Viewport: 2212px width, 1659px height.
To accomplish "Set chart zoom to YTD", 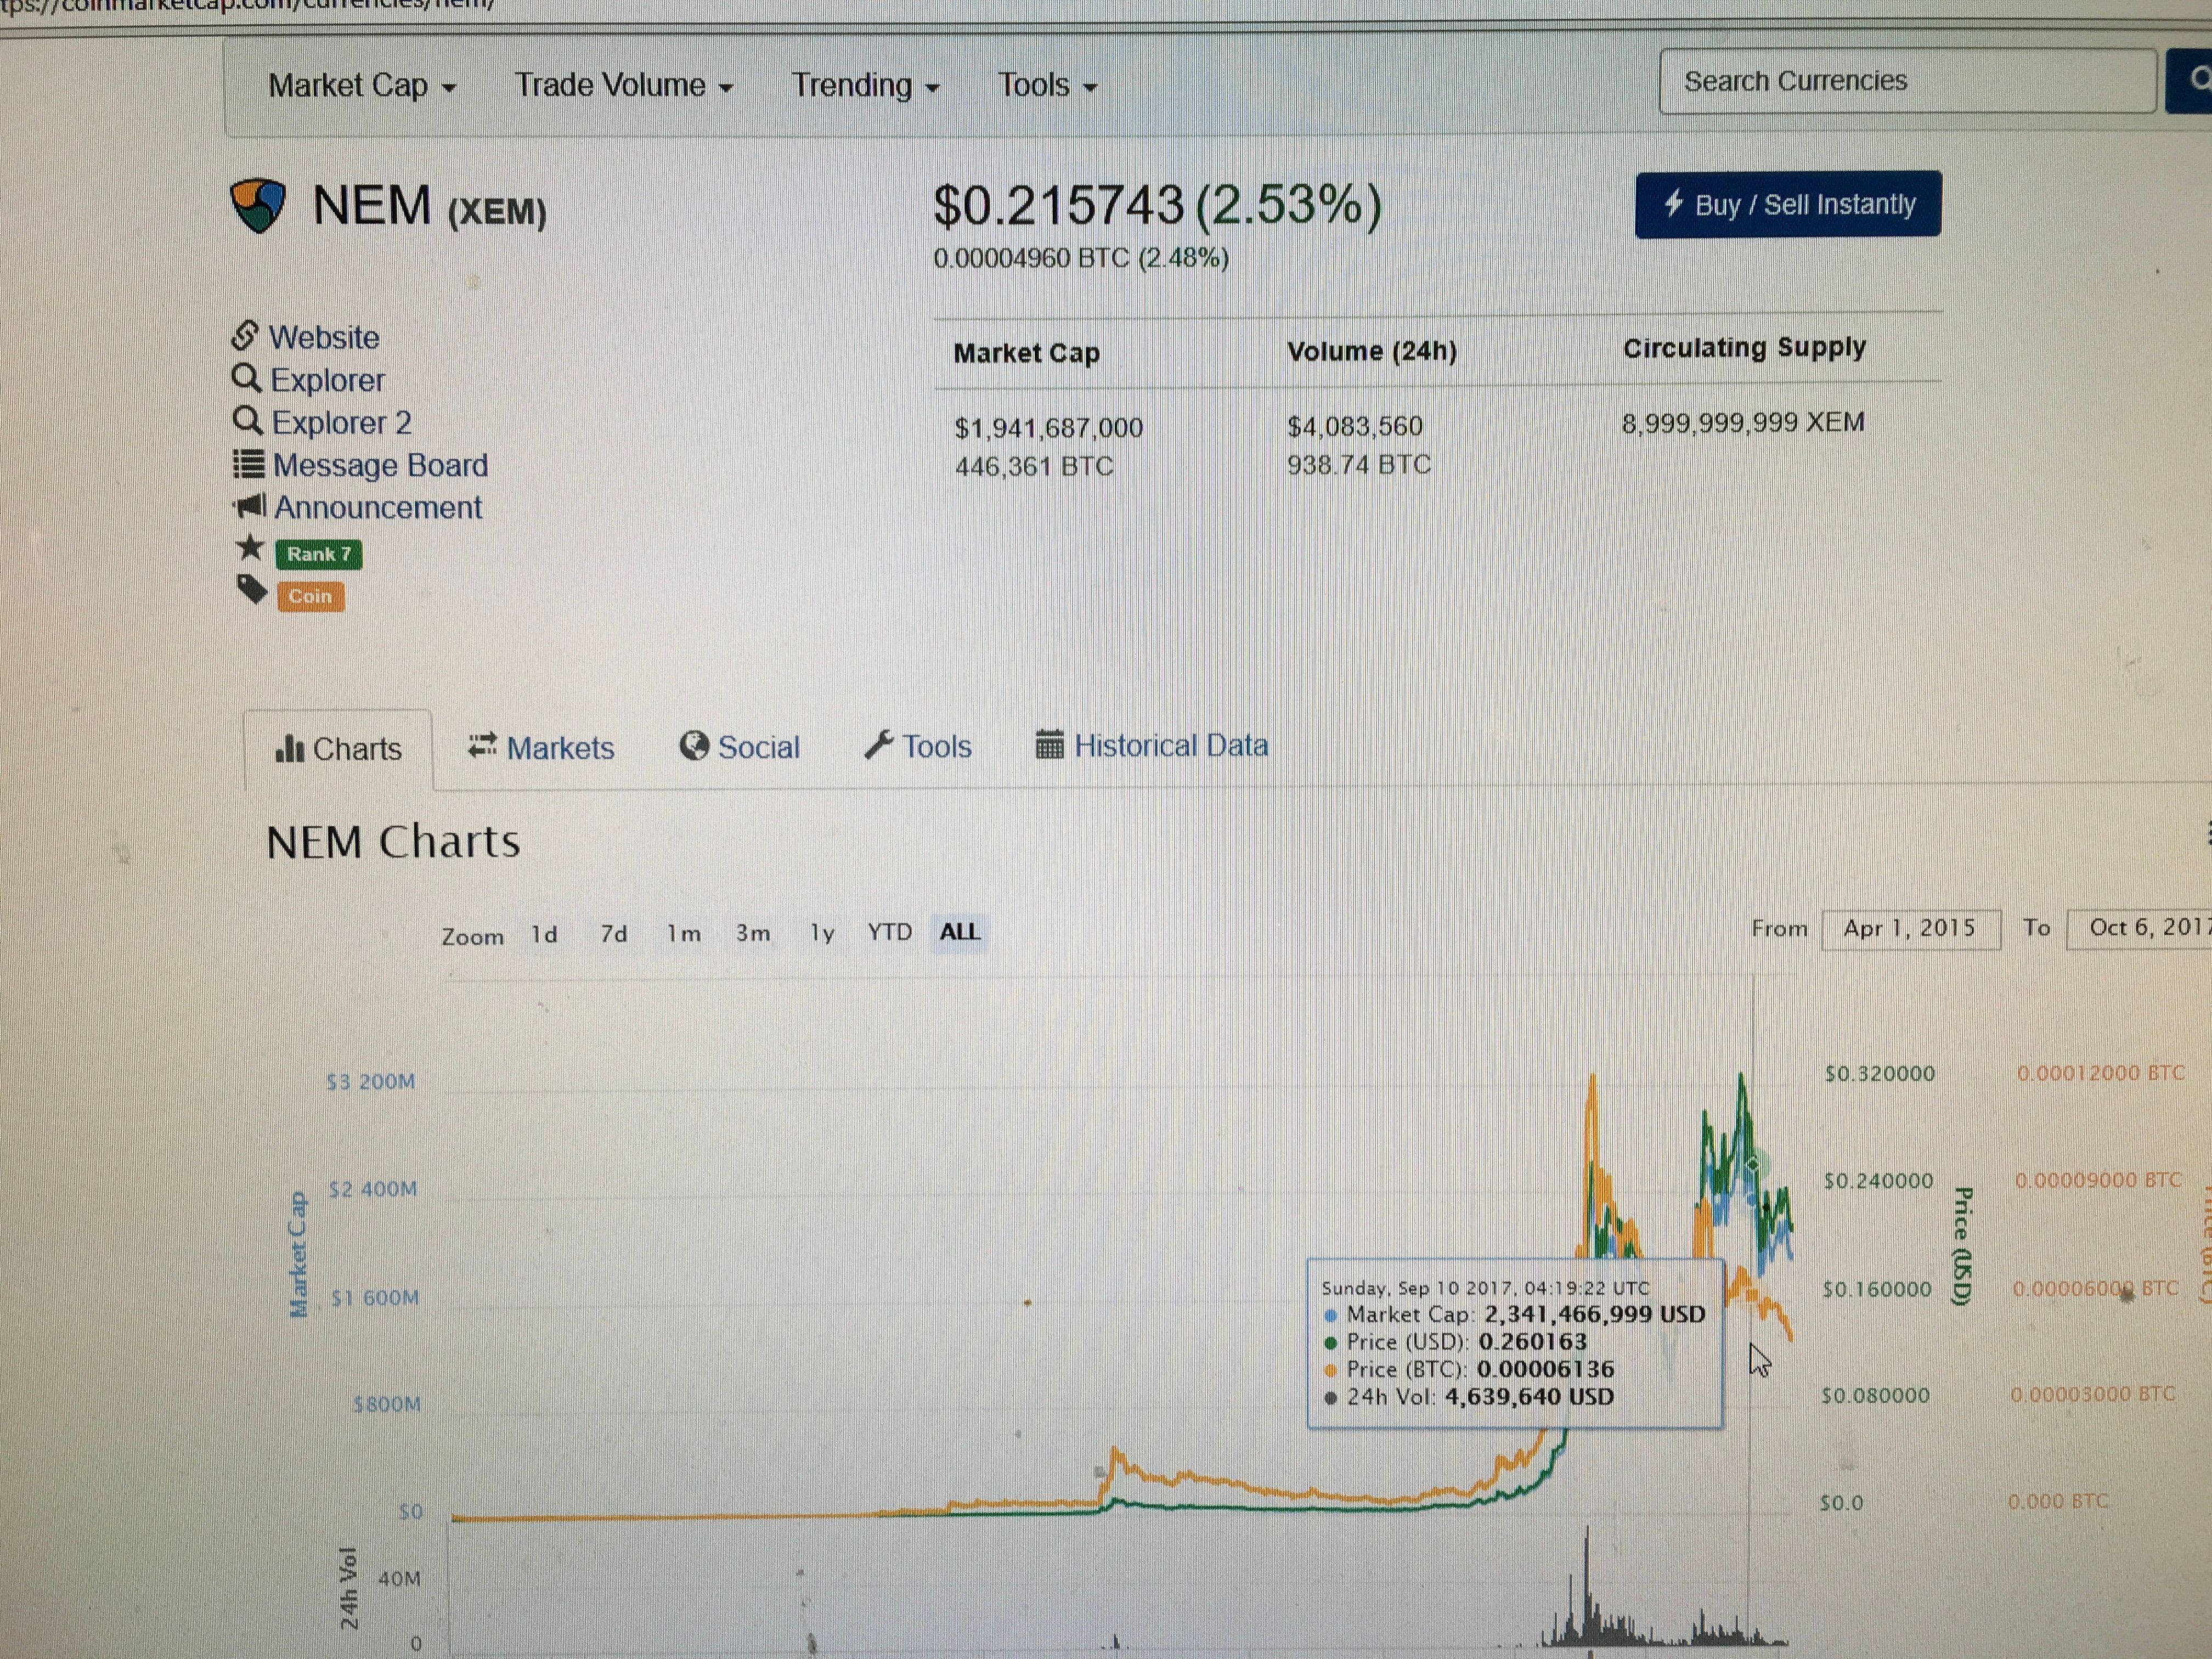I will [x=890, y=932].
